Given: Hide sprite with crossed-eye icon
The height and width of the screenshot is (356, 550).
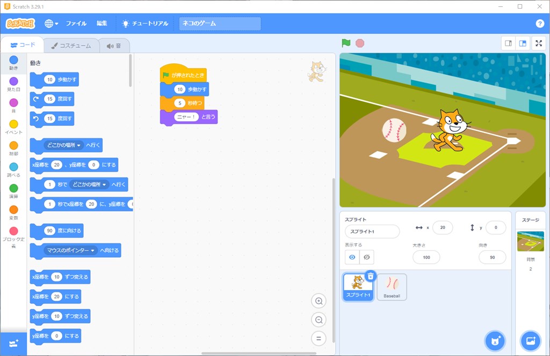Looking at the screenshot, I should 367,257.
